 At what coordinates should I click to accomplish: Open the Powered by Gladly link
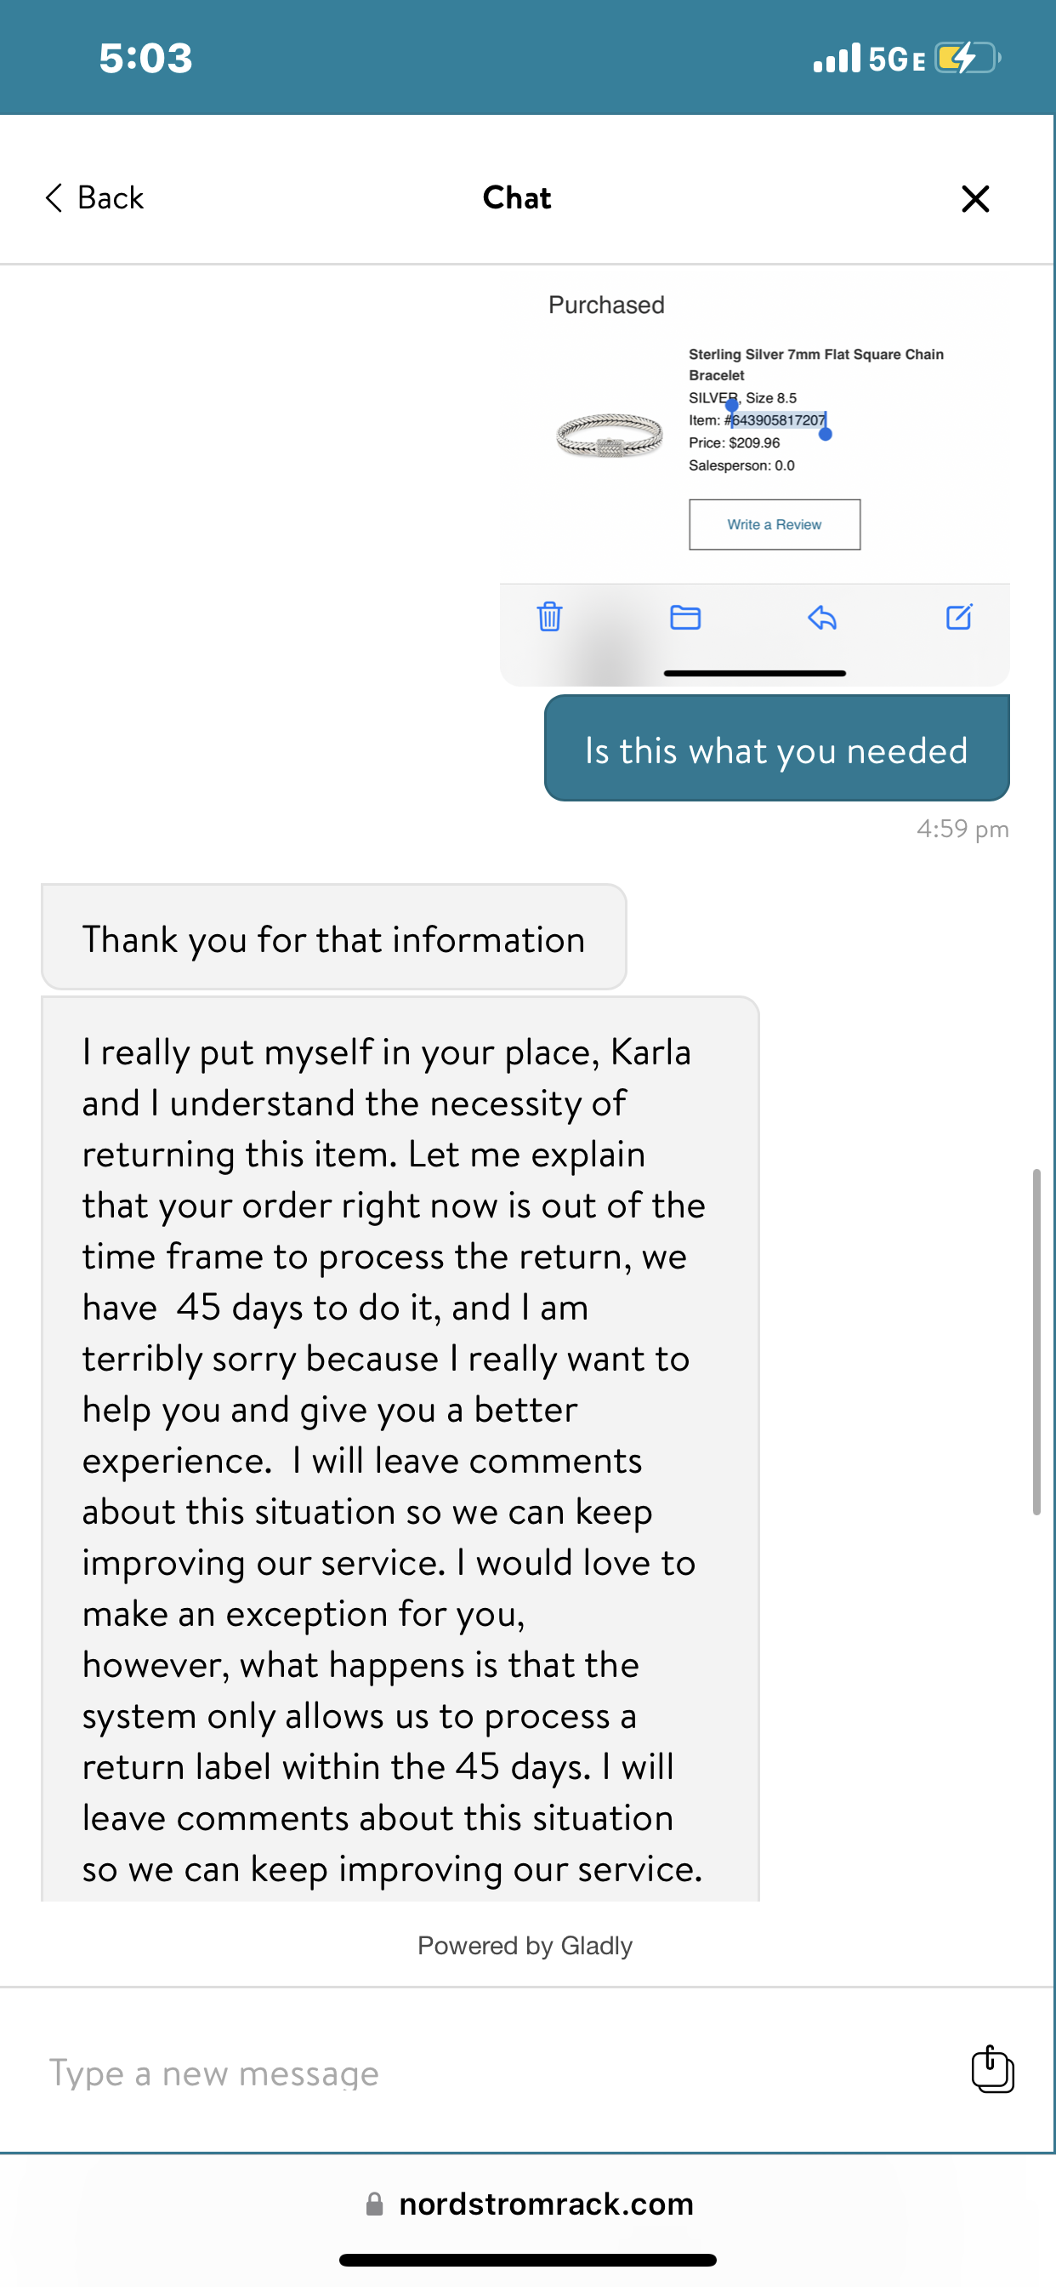tap(528, 1945)
